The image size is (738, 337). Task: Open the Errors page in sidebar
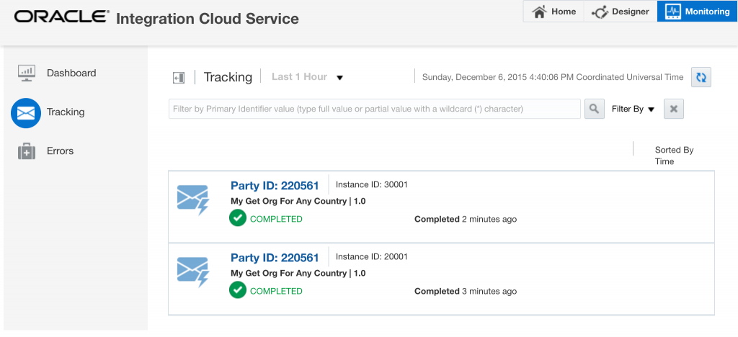pos(60,151)
